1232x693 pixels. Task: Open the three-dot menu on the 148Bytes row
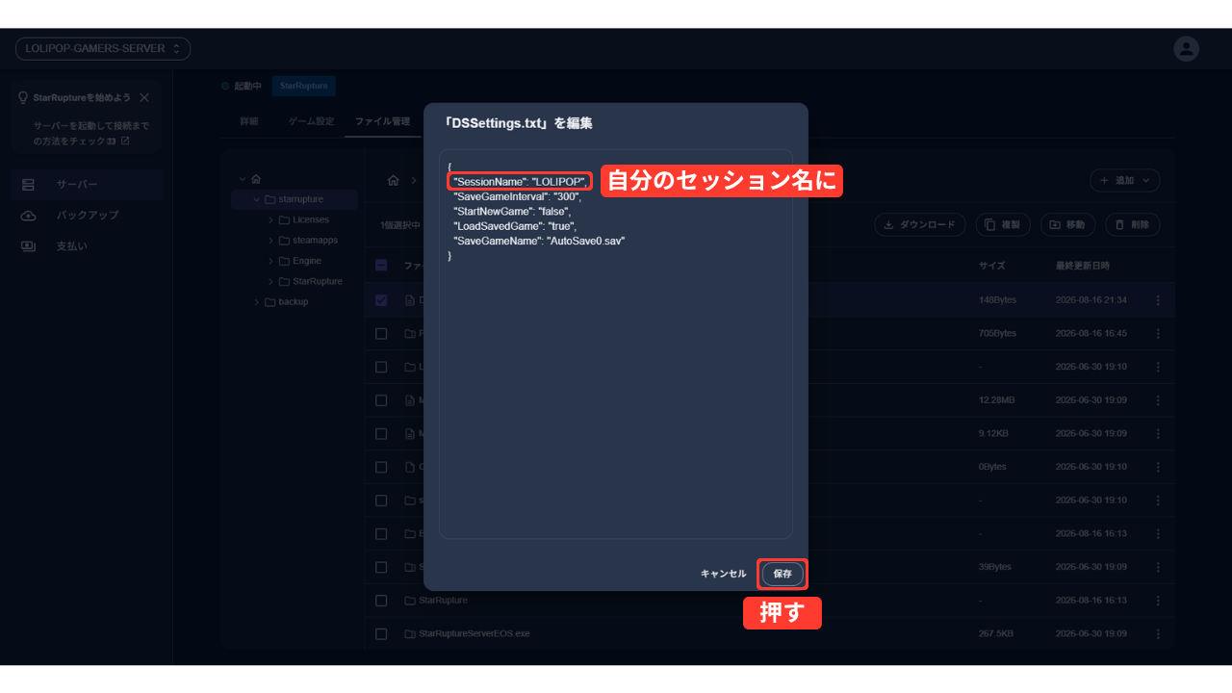pos(1158,300)
